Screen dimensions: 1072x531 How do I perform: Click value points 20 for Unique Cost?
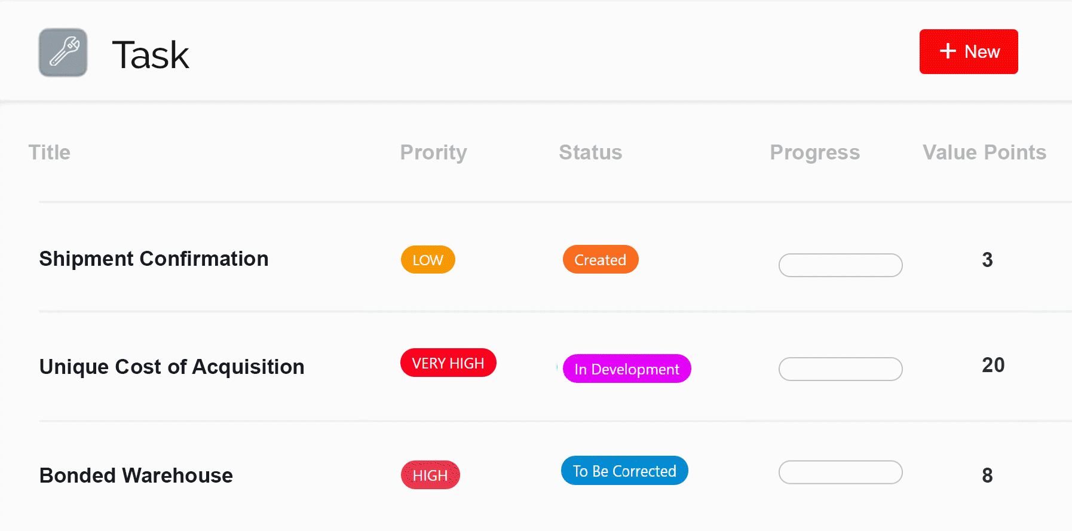(993, 365)
